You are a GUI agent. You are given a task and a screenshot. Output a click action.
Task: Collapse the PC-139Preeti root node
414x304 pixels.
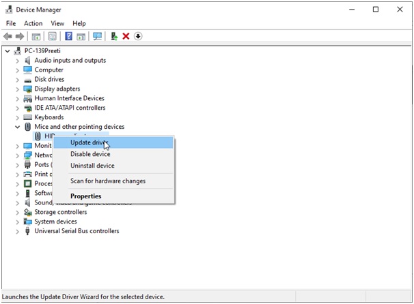[x=8, y=50]
